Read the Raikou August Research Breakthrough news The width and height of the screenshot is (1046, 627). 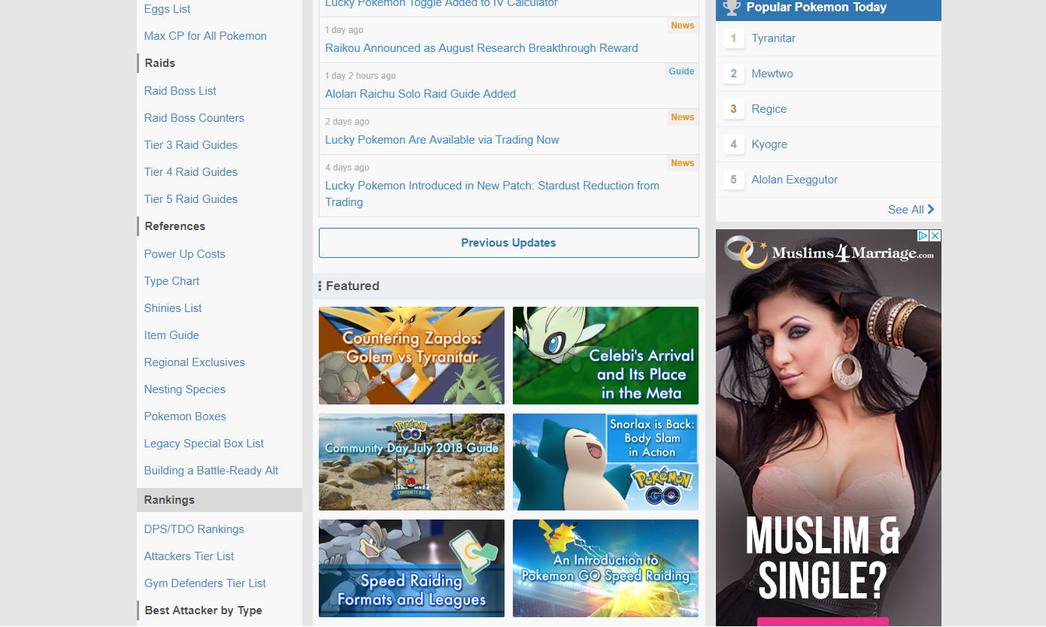coord(481,48)
